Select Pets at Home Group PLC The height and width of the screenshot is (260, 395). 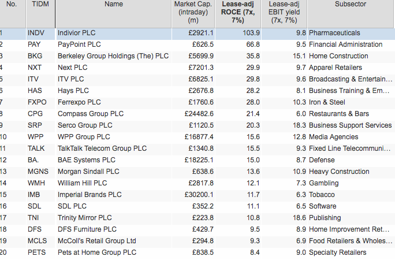coord(97,252)
